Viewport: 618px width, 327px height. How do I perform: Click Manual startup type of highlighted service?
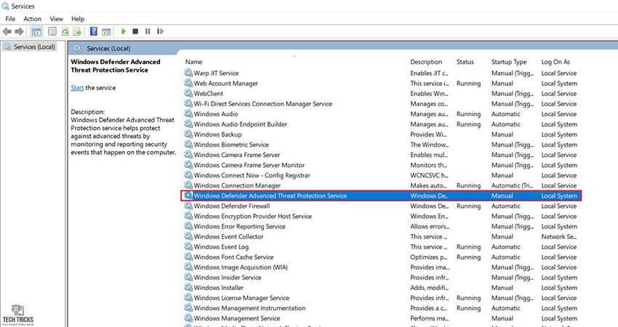tap(502, 195)
